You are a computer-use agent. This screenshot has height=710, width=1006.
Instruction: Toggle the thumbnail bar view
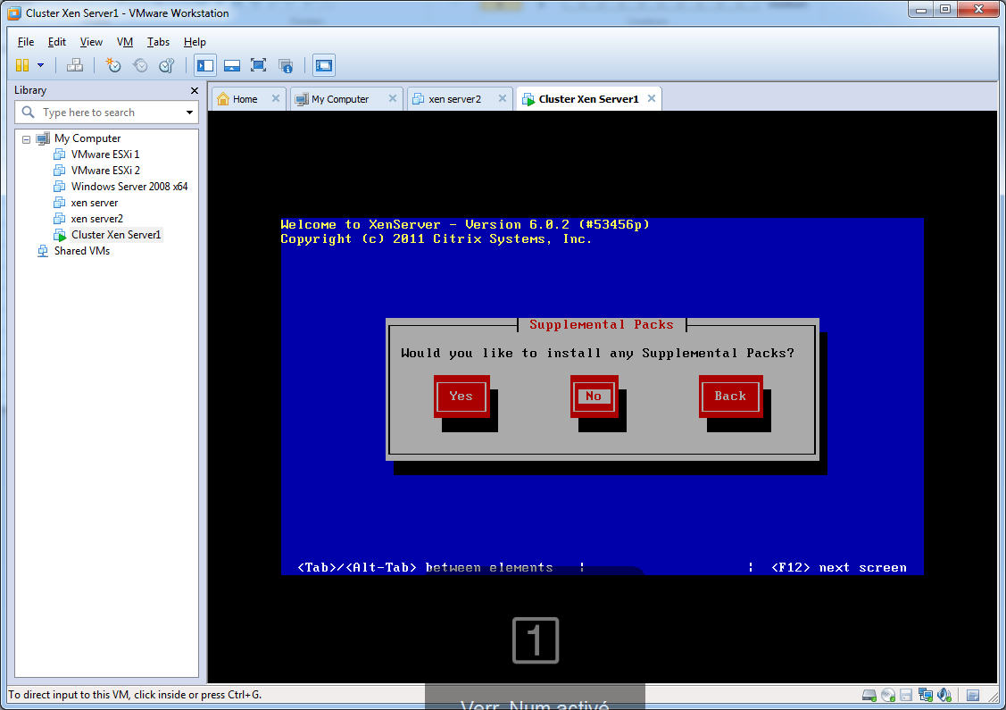click(x=232, y=65)
